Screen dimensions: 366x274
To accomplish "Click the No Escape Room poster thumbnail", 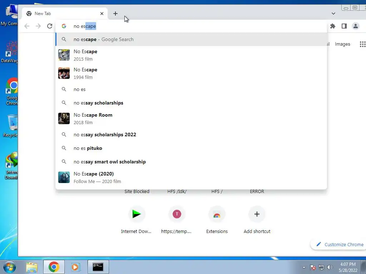I will pyautogui.click(x=64, y=118).
